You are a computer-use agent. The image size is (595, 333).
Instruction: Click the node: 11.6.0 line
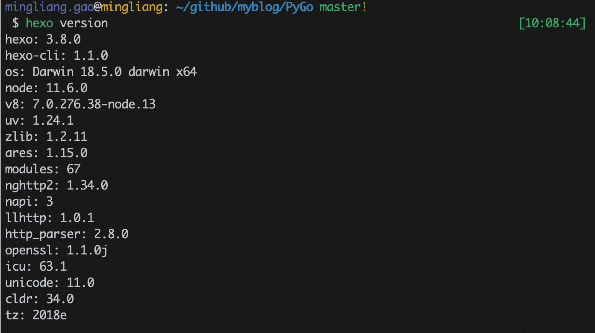click(x=46, y=88)
